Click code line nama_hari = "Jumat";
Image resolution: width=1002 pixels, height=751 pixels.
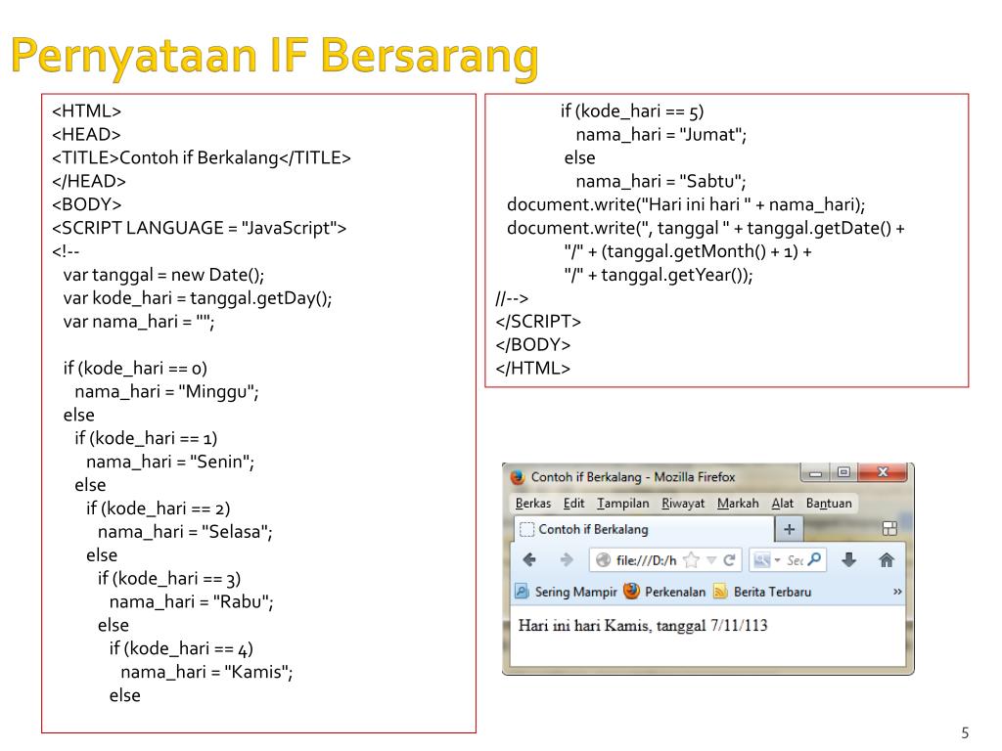click(x=660, y=135)
